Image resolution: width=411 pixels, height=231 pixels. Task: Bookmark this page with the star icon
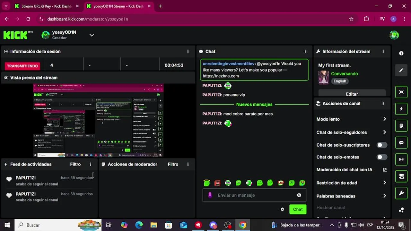[351, 19]
